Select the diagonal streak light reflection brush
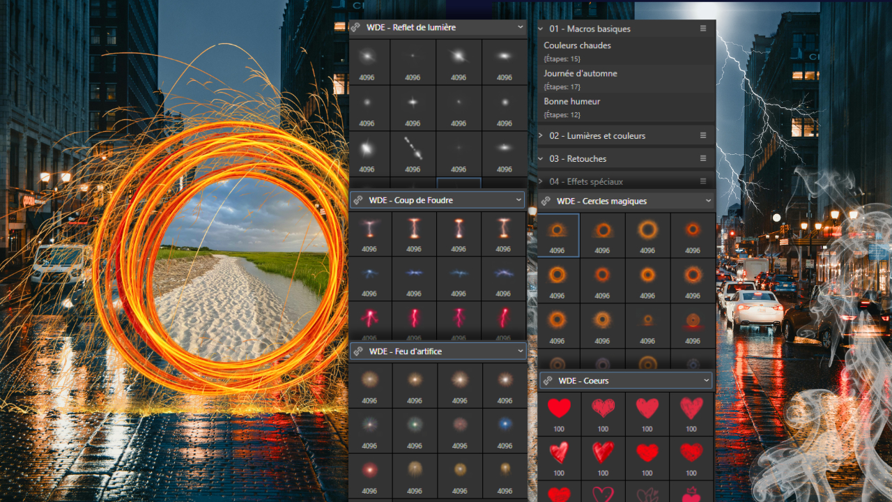The width and height of the screenshot is (892, 502). (413, 149)
